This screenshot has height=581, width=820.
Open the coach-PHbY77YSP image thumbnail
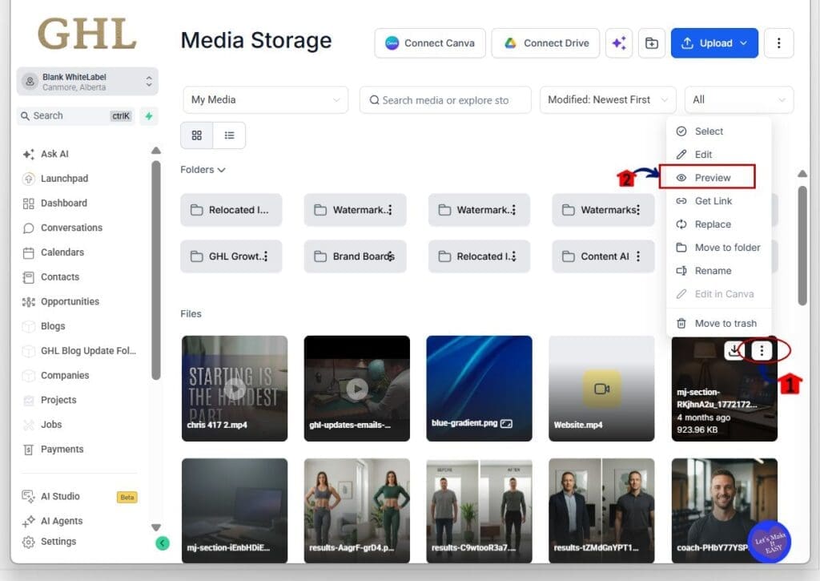tap(724, 510)
